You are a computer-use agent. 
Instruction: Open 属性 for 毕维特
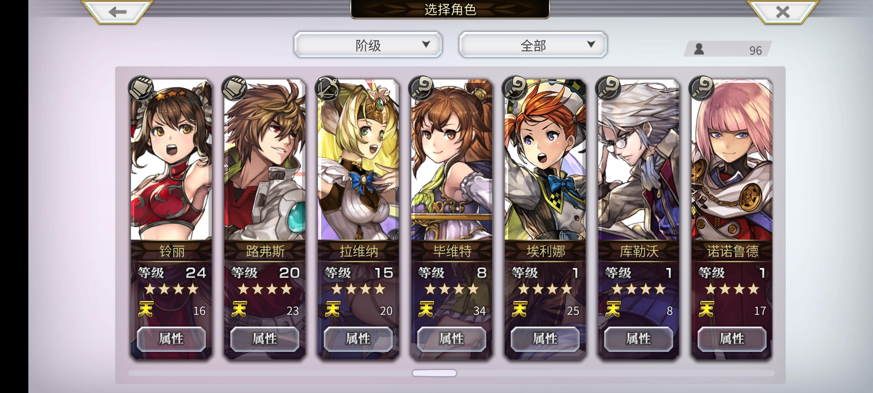tap(452, 339)
